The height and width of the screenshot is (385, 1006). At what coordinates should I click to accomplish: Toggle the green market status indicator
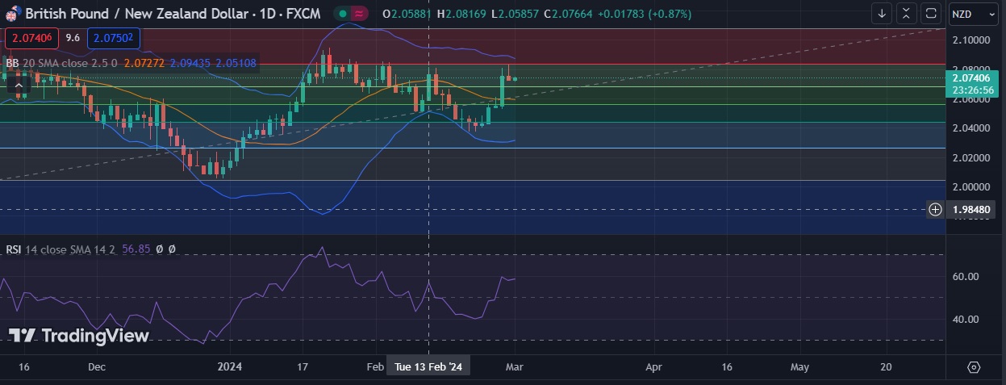[344, 14]
